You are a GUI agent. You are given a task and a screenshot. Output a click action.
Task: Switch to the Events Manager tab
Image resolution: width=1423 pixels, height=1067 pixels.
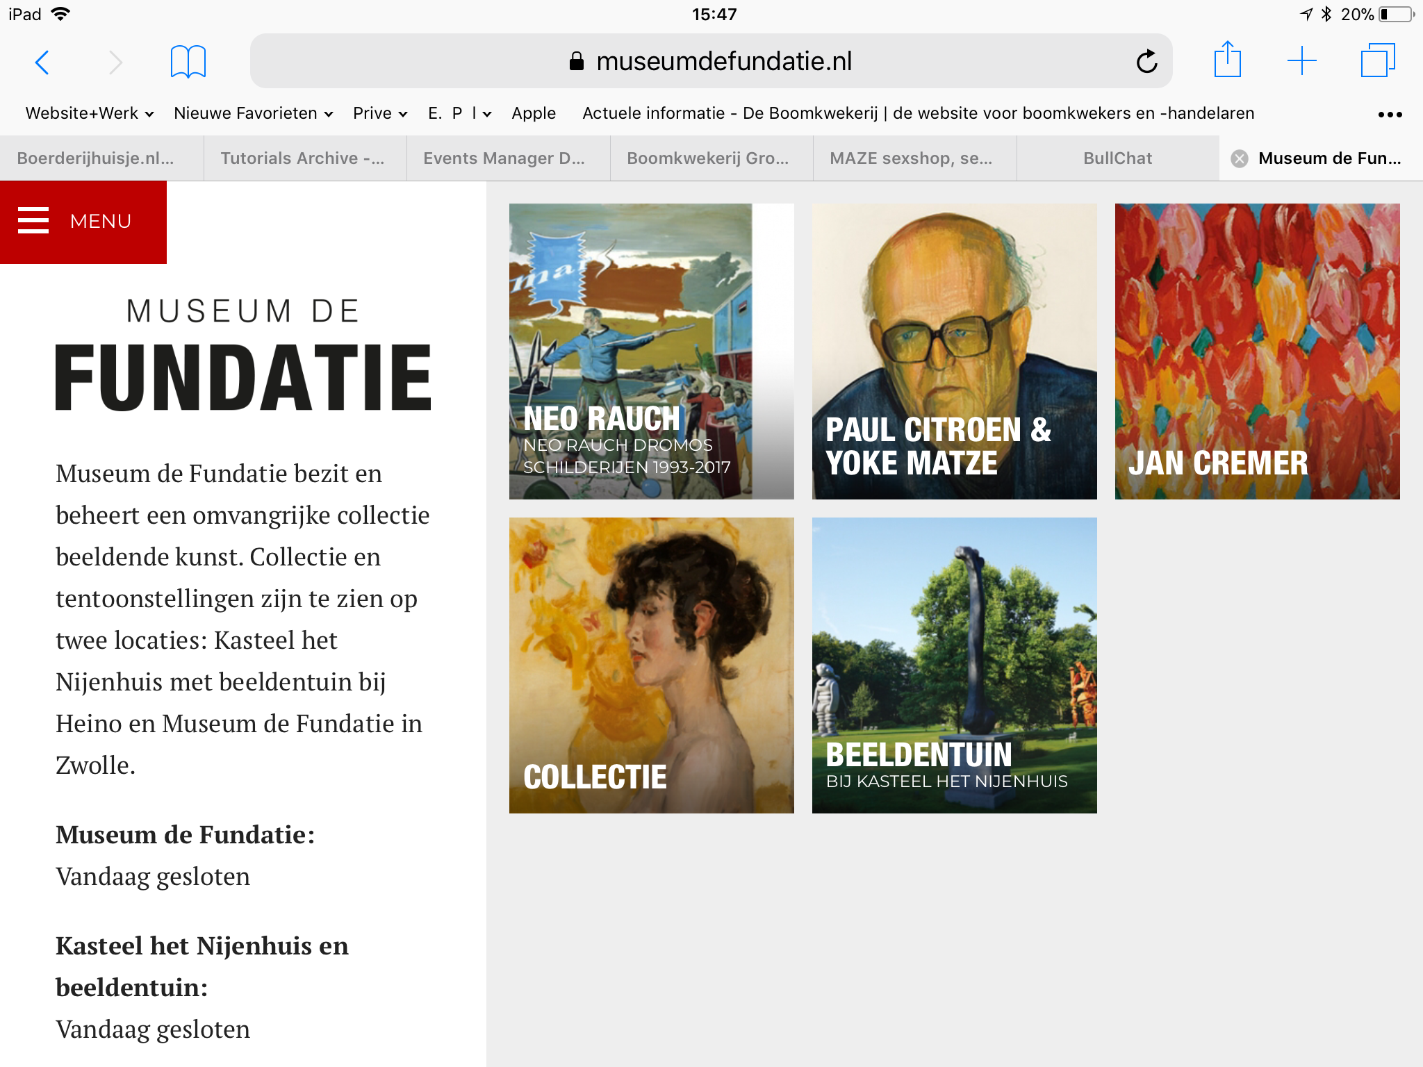509,158
